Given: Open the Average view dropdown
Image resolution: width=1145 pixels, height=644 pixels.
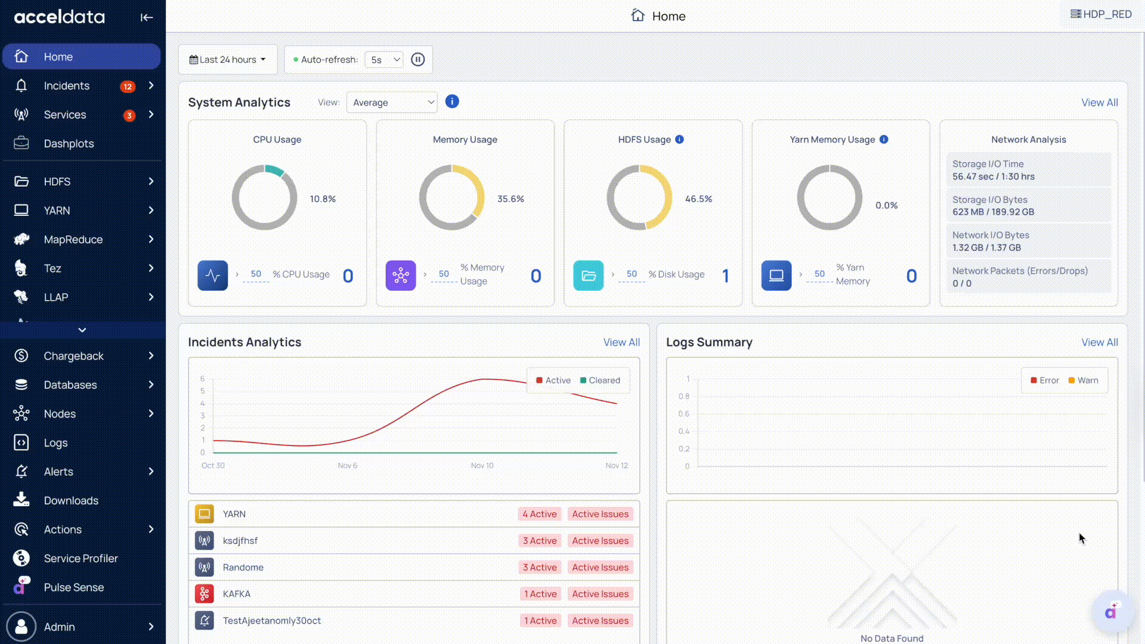Looking at the screenshot, I should [392, 103].
